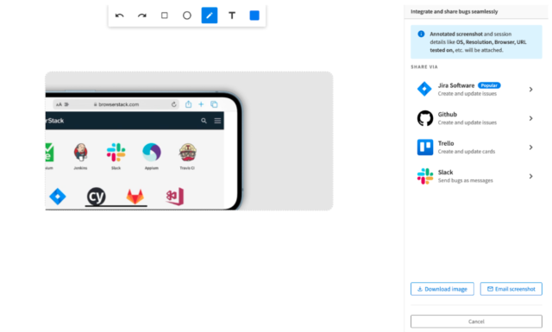Expand Slack option chevron
552x332 pixels.
pos(531,176)
